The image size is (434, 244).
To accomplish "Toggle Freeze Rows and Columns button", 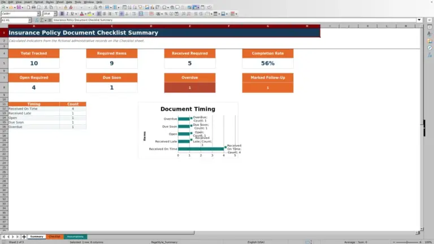I will (x=195, y=7).
